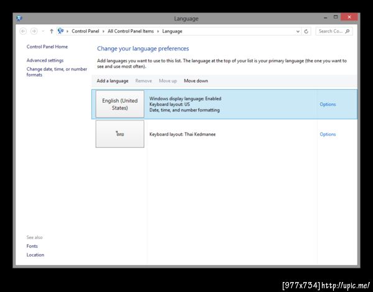Maximize the Language window
373x292 pixels.
point(336,17)
